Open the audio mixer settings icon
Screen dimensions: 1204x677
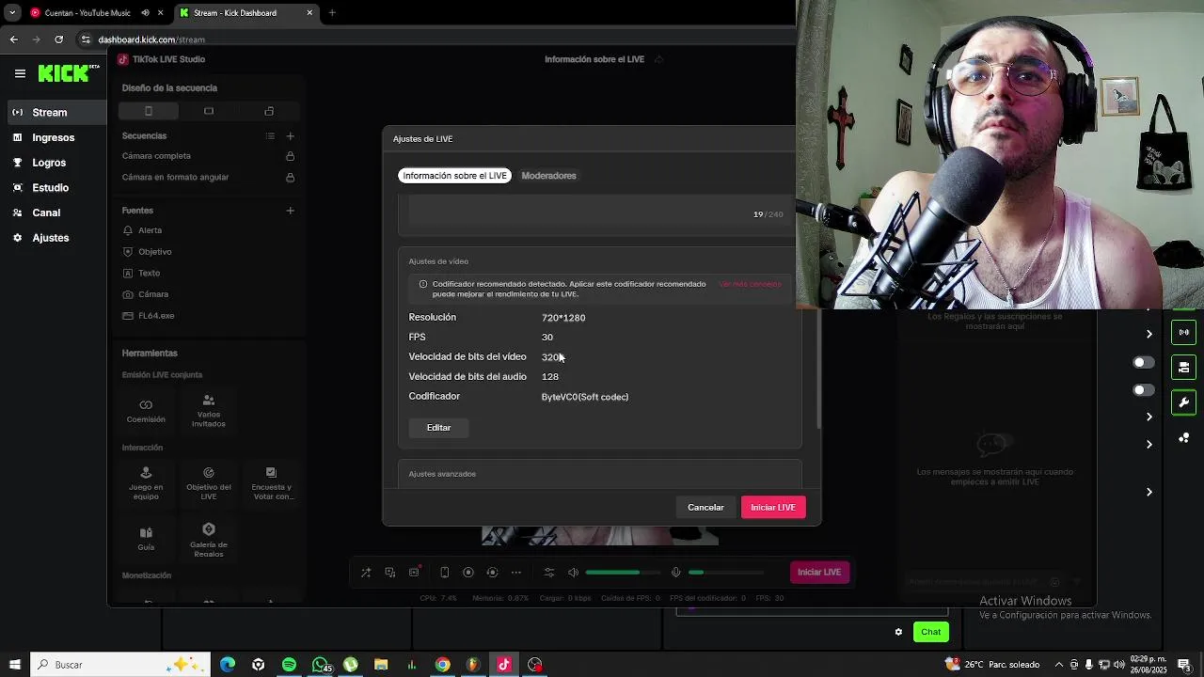(x=549, y=573)
